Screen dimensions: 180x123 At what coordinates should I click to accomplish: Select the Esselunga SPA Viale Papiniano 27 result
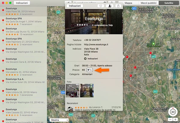23,42
